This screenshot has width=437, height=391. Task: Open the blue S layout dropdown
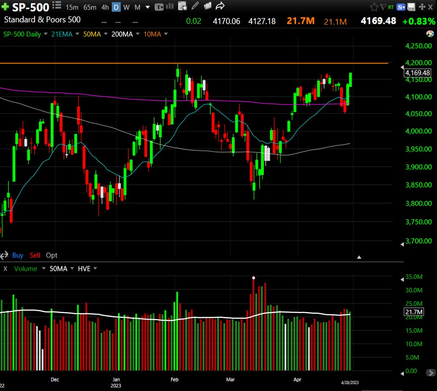pyautogui.click(x=401, y=7)
